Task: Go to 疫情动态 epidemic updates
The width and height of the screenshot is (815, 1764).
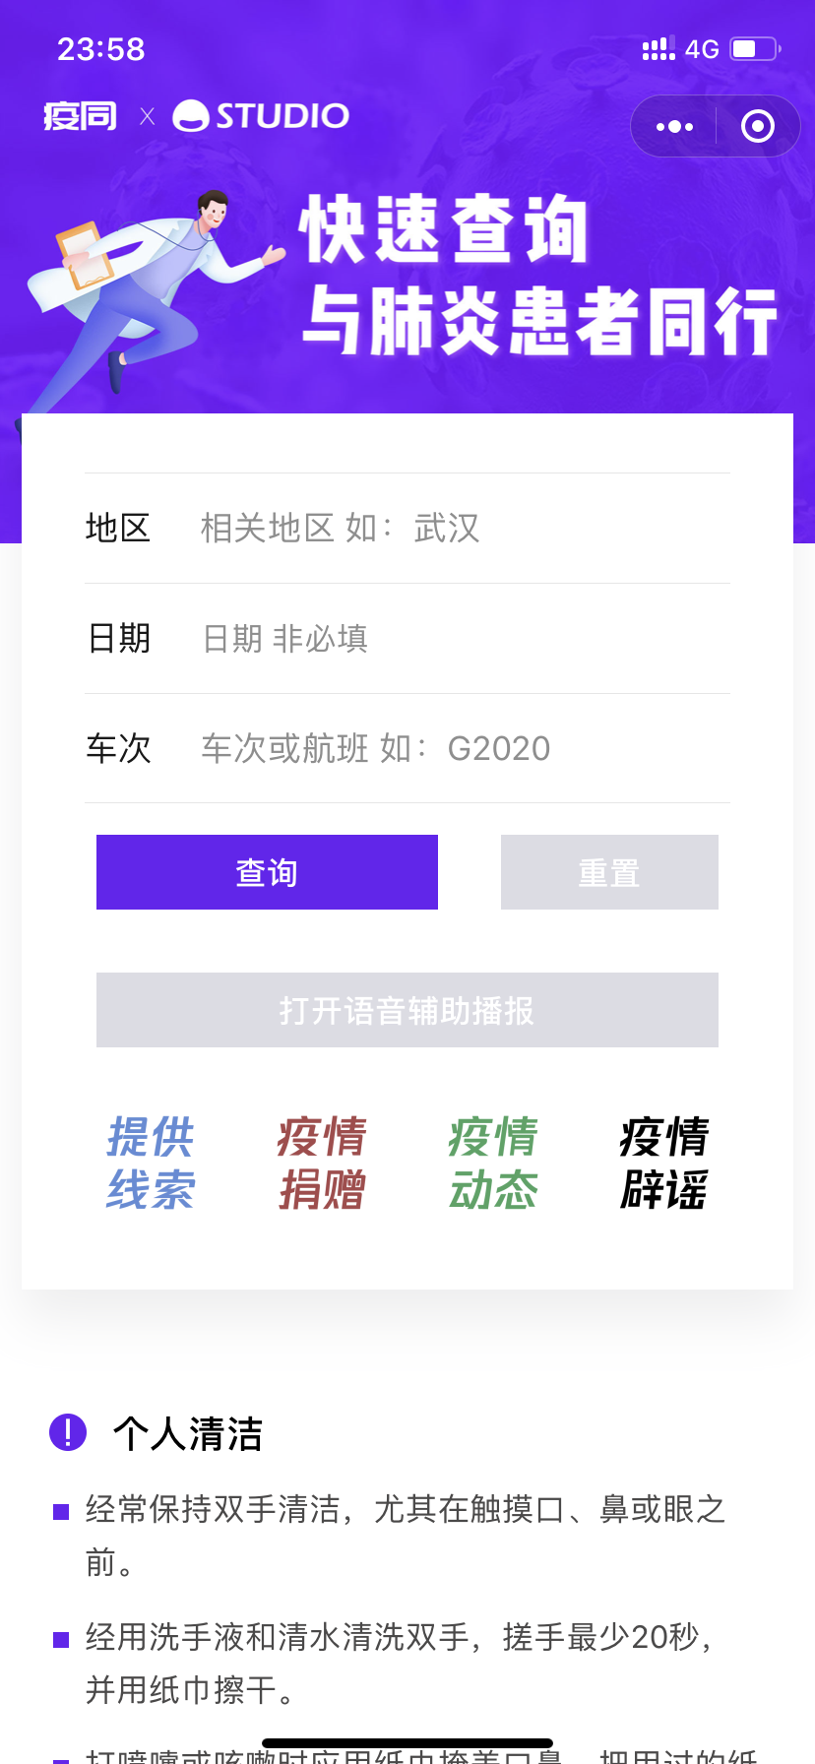Action: [x=493, y=1163]
